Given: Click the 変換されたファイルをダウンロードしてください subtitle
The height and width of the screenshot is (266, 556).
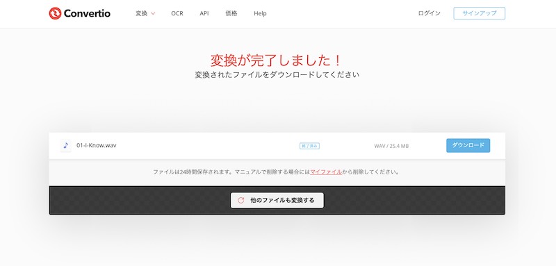Looking at the screenshot, I should (277, 75).
